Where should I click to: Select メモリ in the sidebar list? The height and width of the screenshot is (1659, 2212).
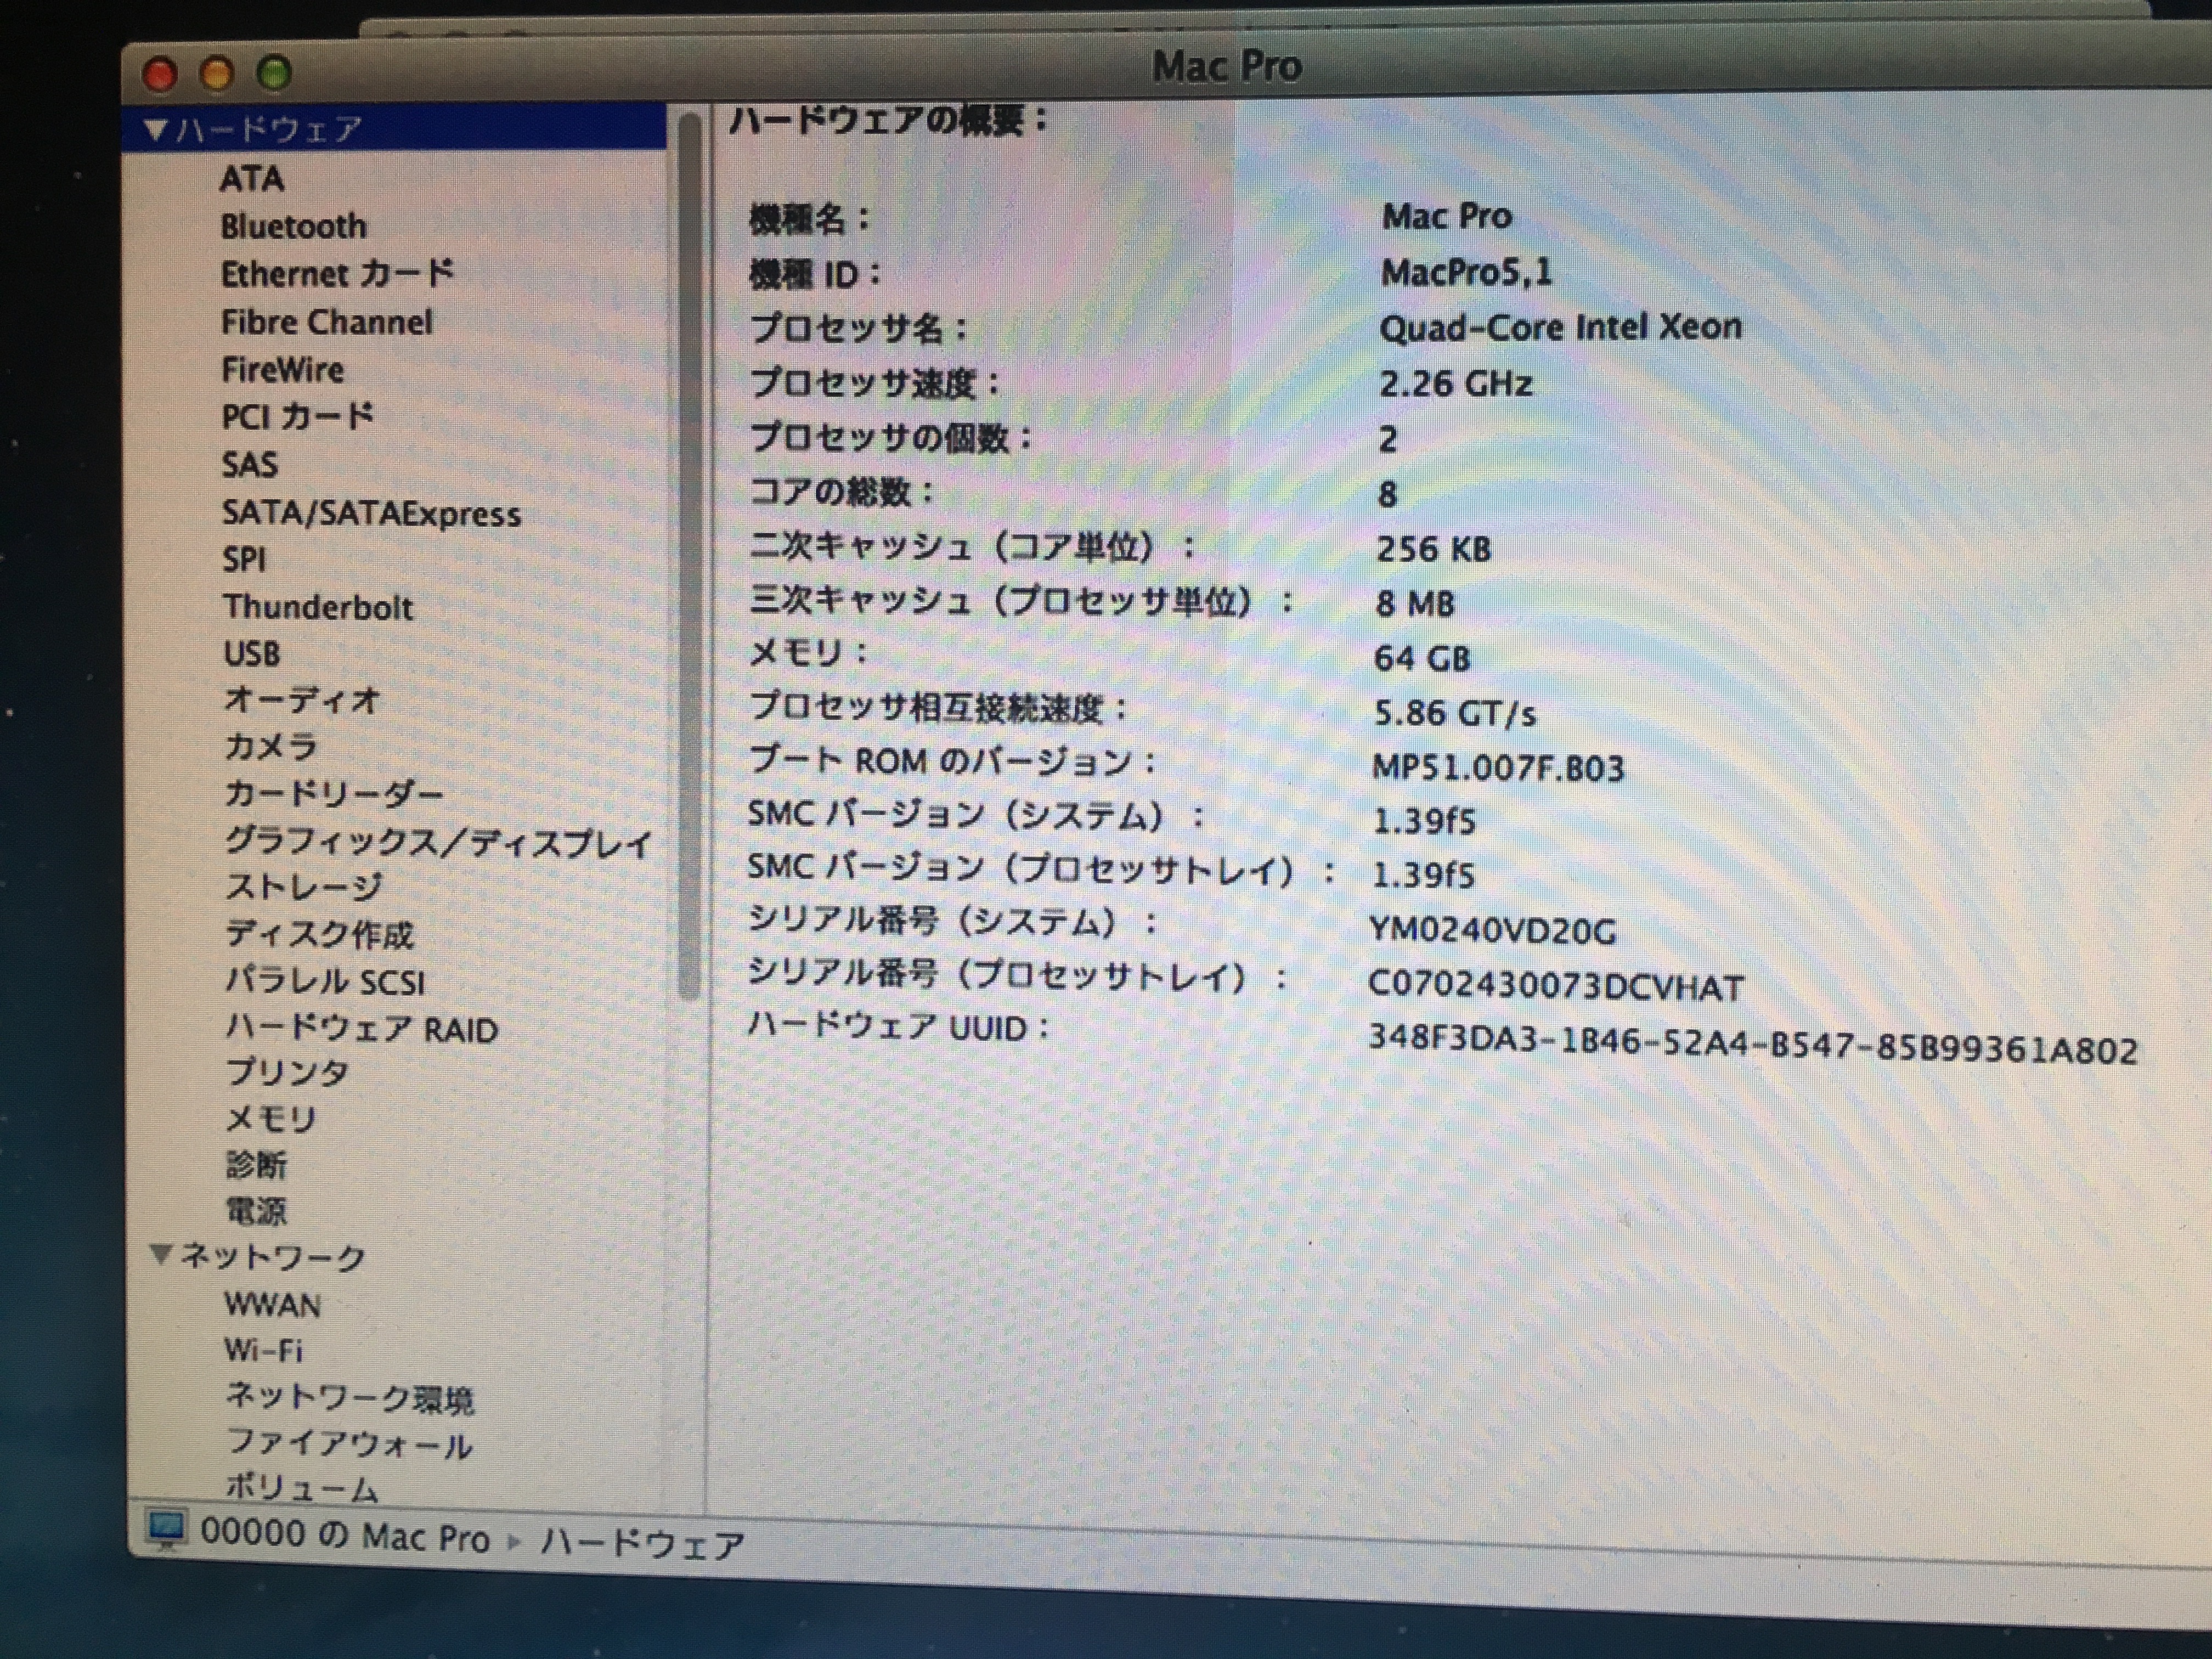click(271, 1118)
